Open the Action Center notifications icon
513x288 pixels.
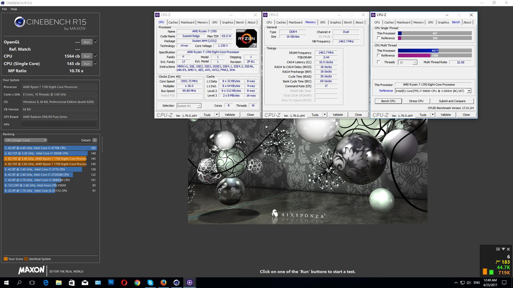coord(504,283)
